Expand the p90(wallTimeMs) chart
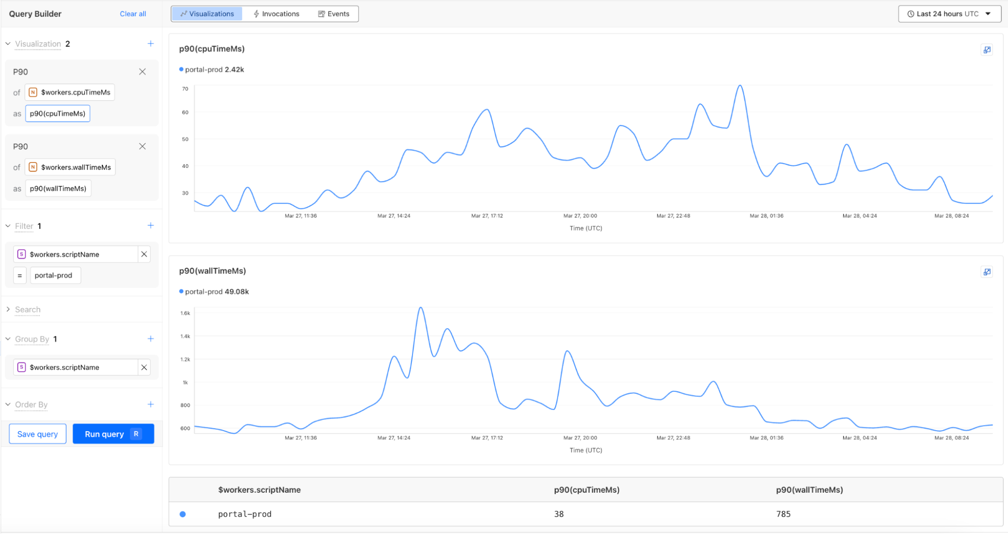The image size is (1008, 534). coord(987,272)
